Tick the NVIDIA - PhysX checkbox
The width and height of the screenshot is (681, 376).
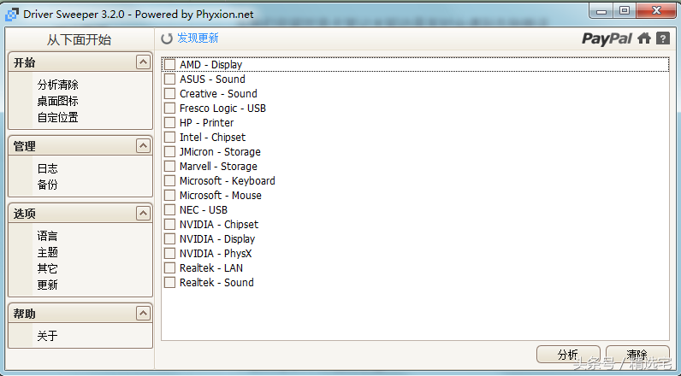[169, 253]
